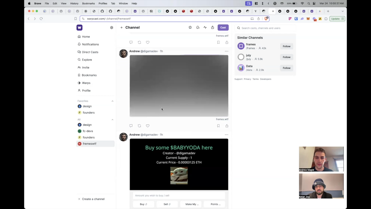
Task: Open the Developers link
Action: pos(265,79)
